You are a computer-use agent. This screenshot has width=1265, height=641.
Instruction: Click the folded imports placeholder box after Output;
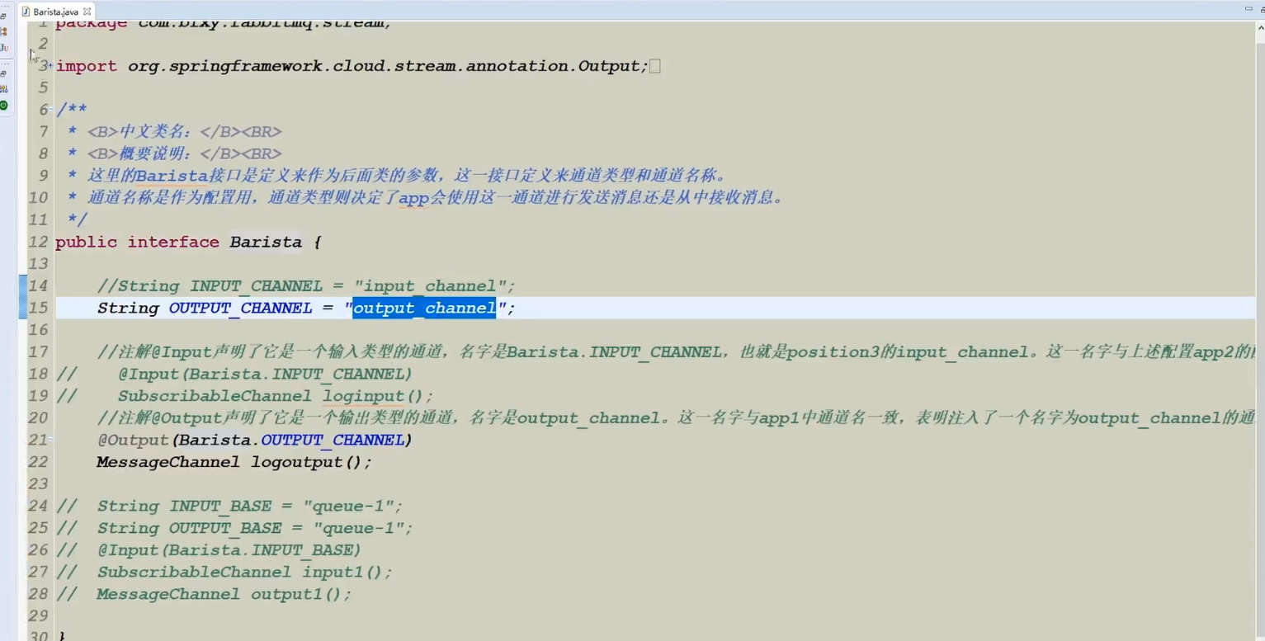pos(654,66)
